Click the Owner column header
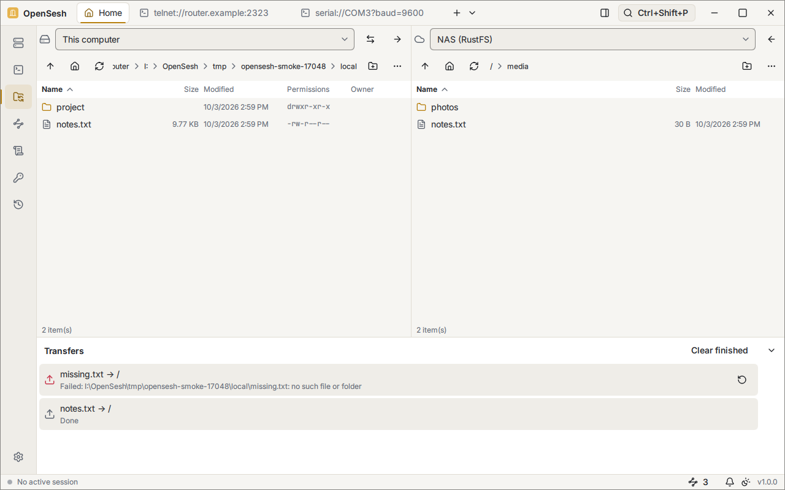The height and width of the screenshot is (490, 785). coord(362,89)
